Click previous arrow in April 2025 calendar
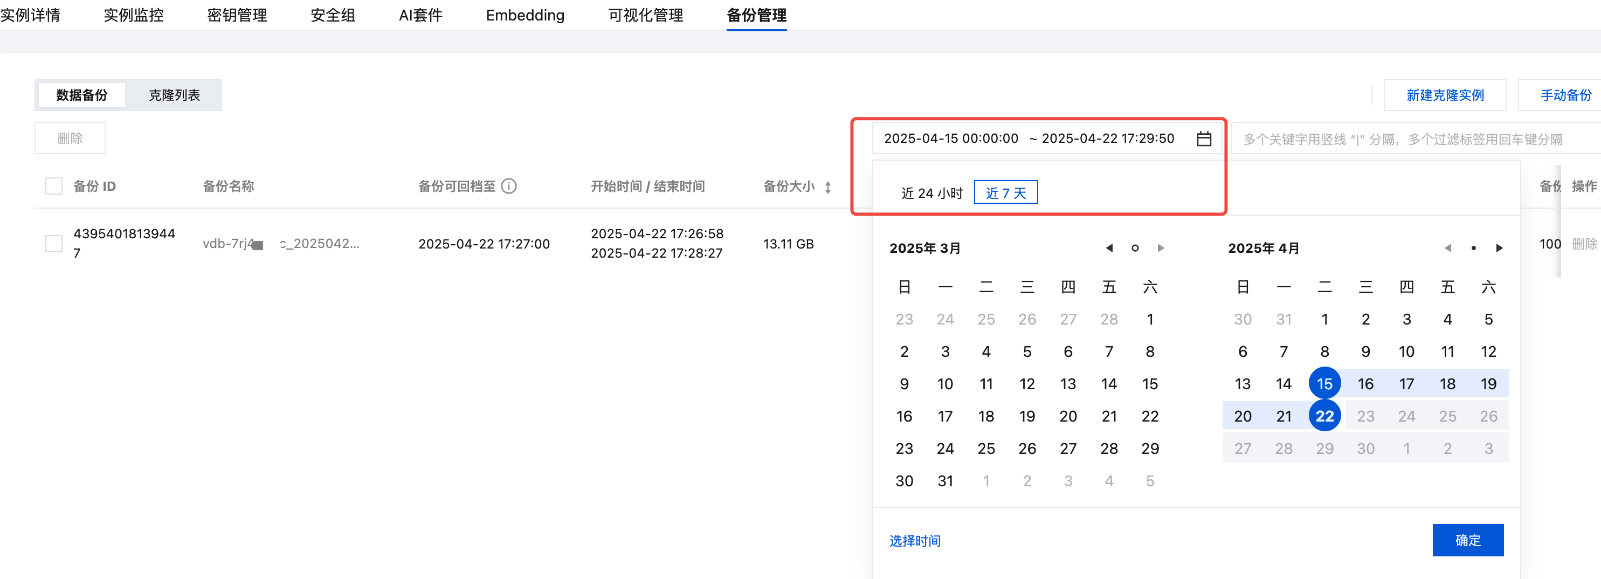 [1447, 248]
